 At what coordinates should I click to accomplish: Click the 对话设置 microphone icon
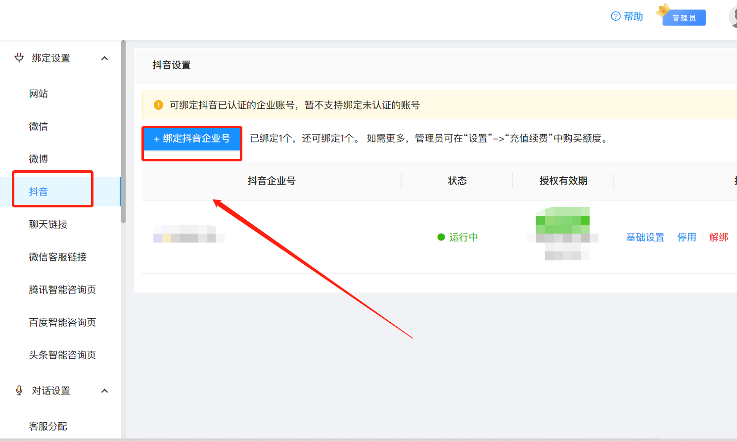[19, 391]
